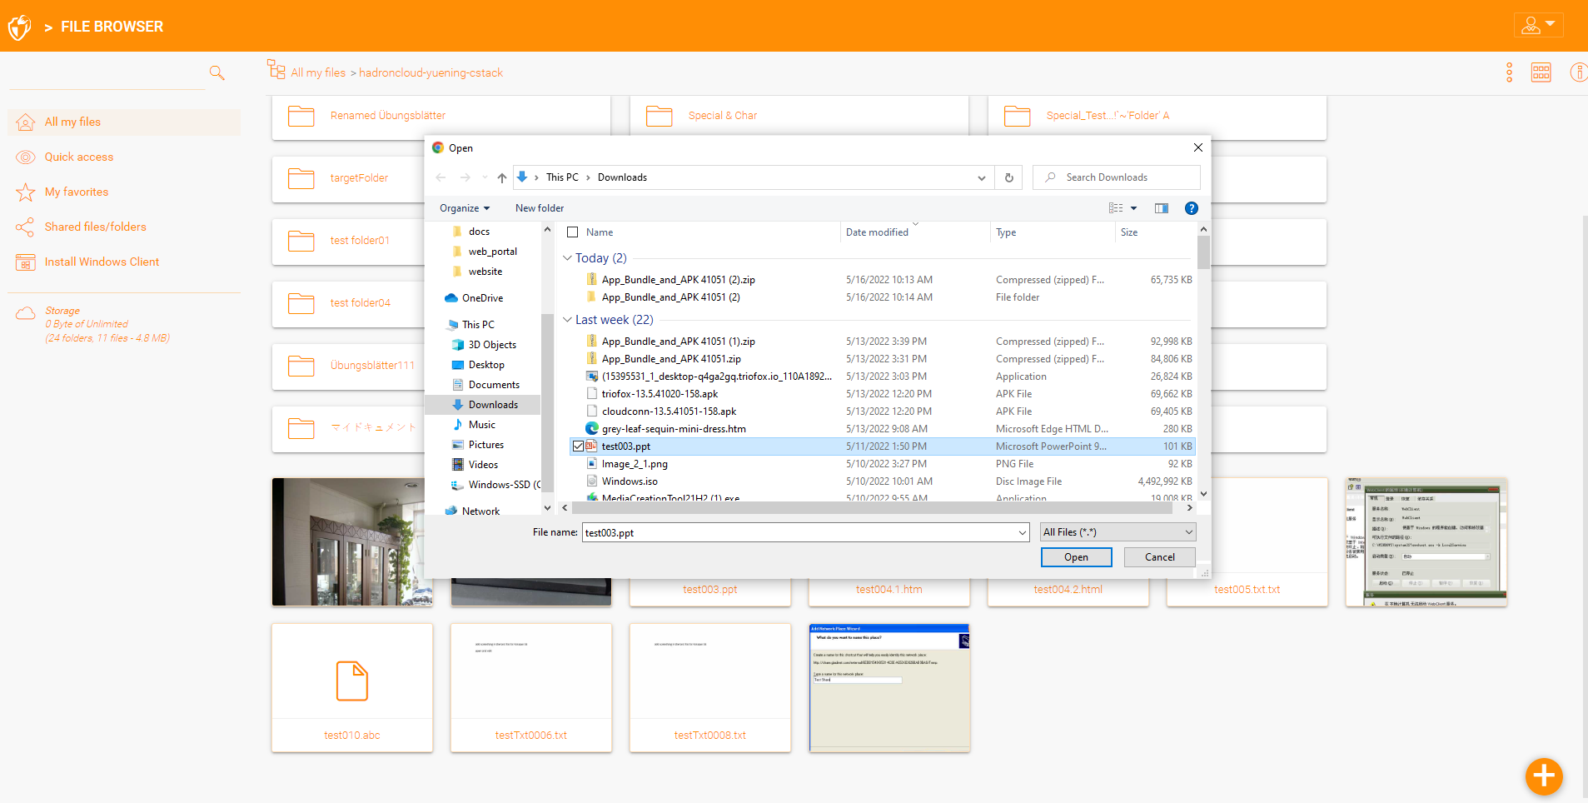Click the Install Windows Client icon
1588x803 pixels.
(26, 262)
